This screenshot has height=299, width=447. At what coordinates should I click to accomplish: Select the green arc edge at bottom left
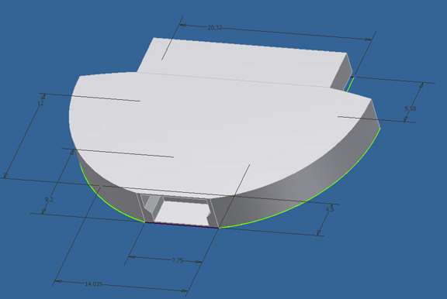click(x=109, y=199)
